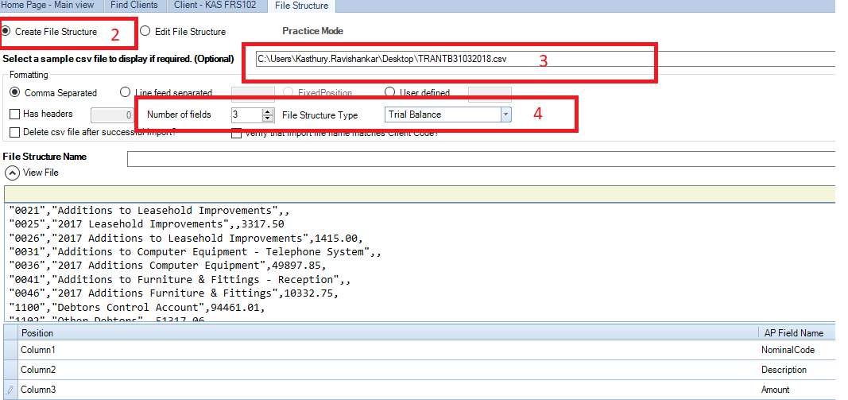Open the Find Clients tab
The image size is (848, 400).
click(x=134, y=6)
